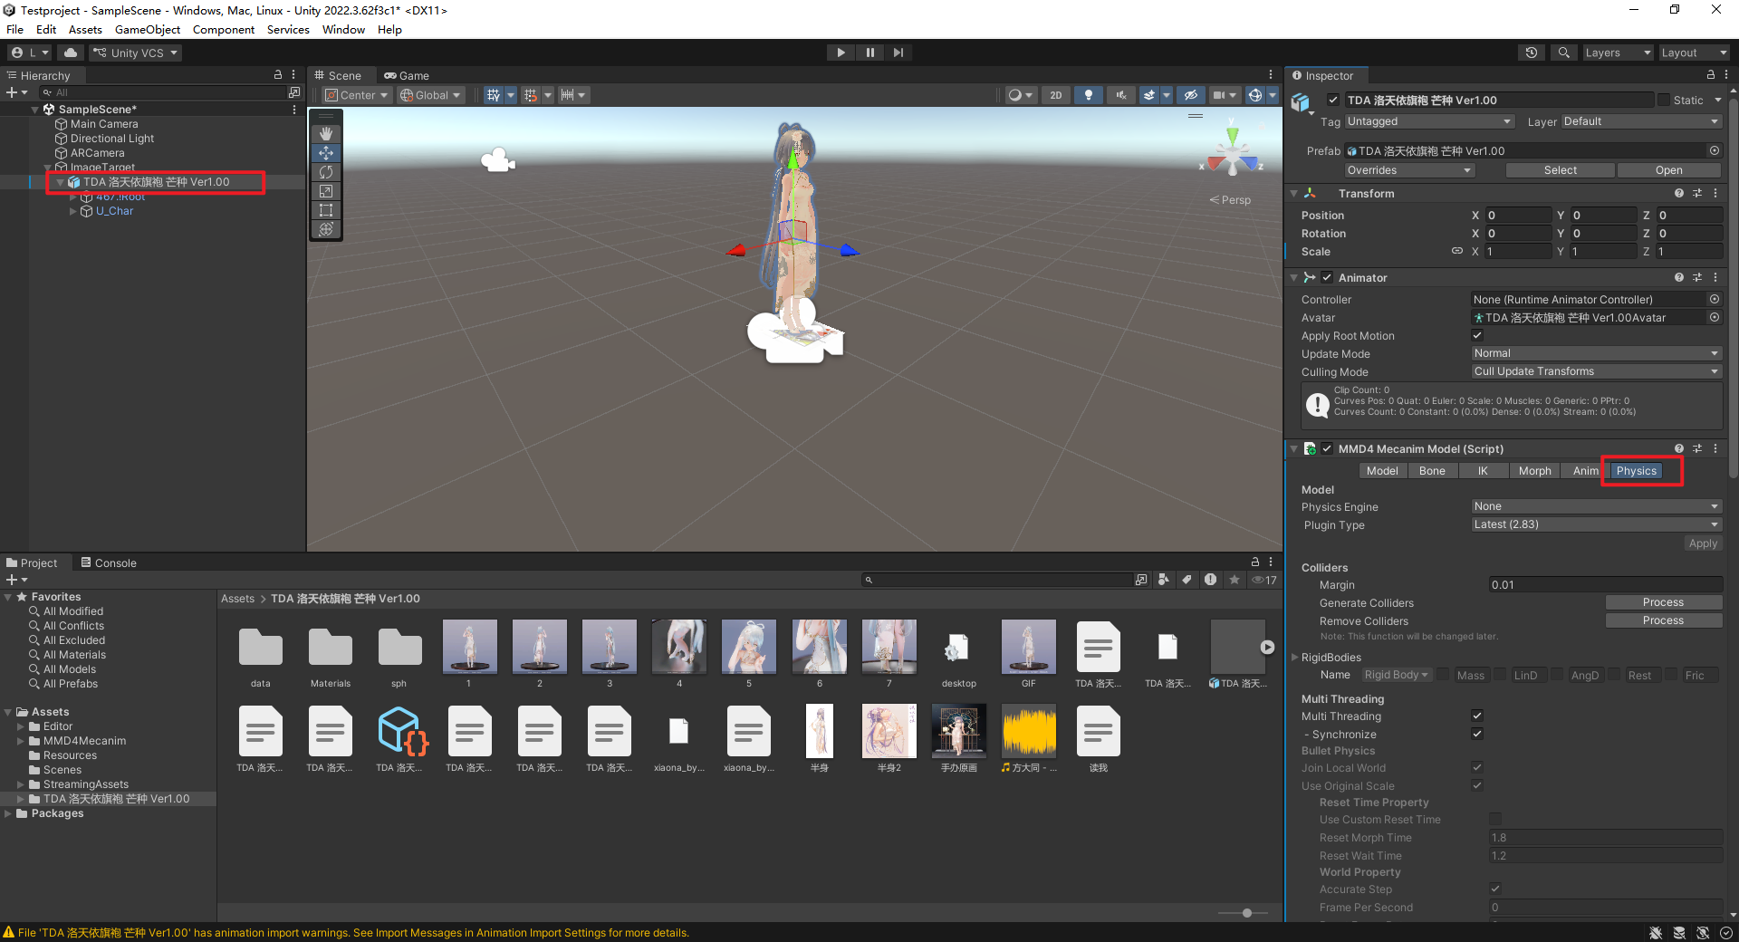Screen dimensions: 1739x942
Task: Switch to the Console tab
Action: 109,562
